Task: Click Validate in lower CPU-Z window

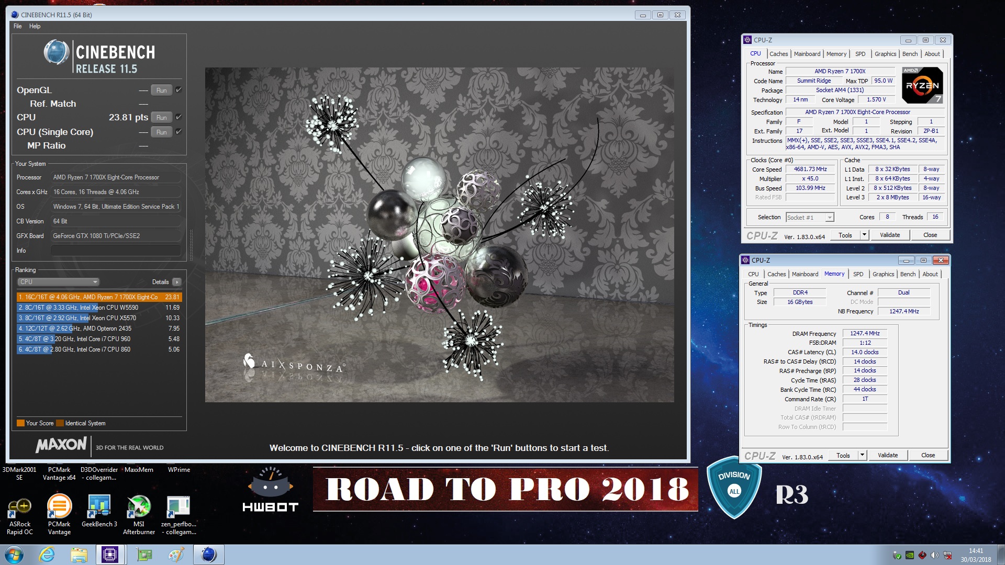Action: (x=888, y=455)
